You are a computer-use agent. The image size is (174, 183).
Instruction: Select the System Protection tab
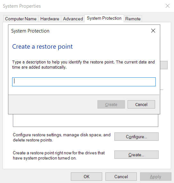coord(104,18)
